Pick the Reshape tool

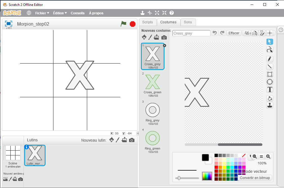[270, 50]
